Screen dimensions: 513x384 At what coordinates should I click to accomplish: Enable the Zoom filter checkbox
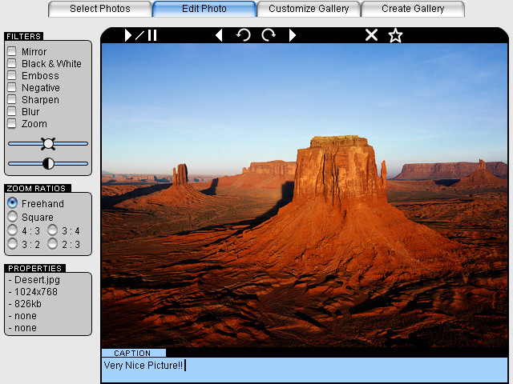12,124
